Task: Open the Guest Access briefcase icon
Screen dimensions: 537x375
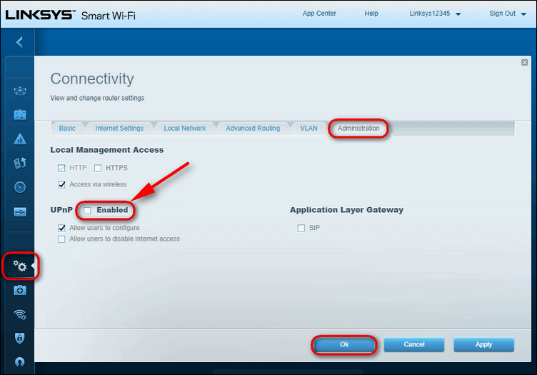Action: (20, 115)
